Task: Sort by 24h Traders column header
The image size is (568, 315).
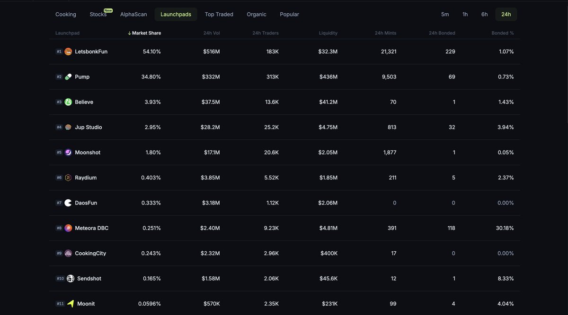Action: click(266, 33)
